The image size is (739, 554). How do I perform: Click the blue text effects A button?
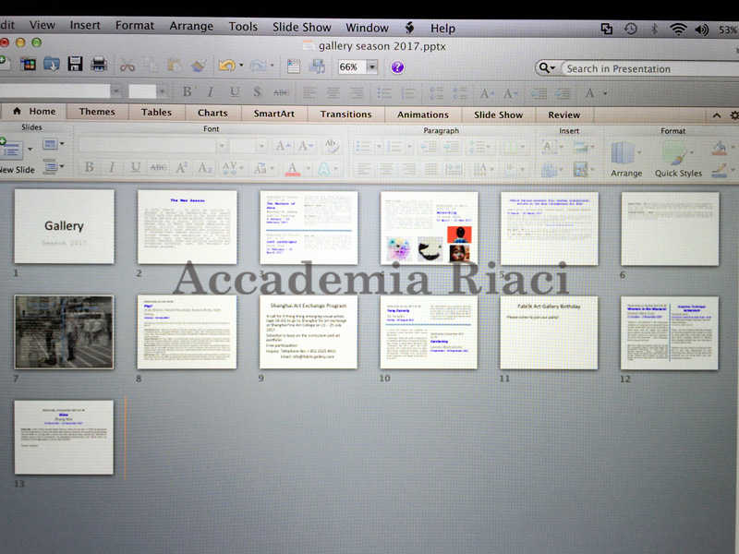point(324,169)
